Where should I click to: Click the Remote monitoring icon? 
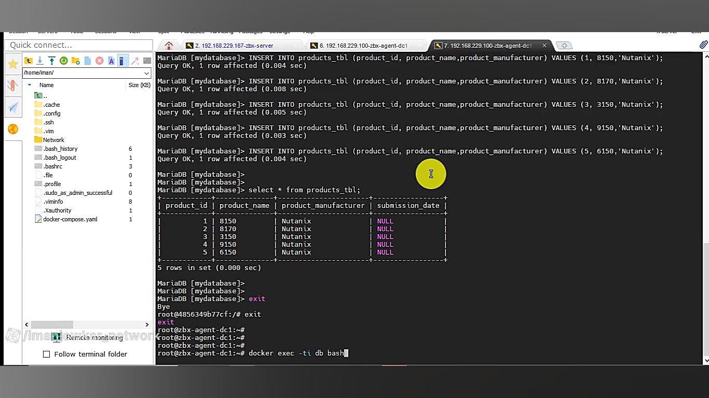pyautogui.click(x=57, y=338)
